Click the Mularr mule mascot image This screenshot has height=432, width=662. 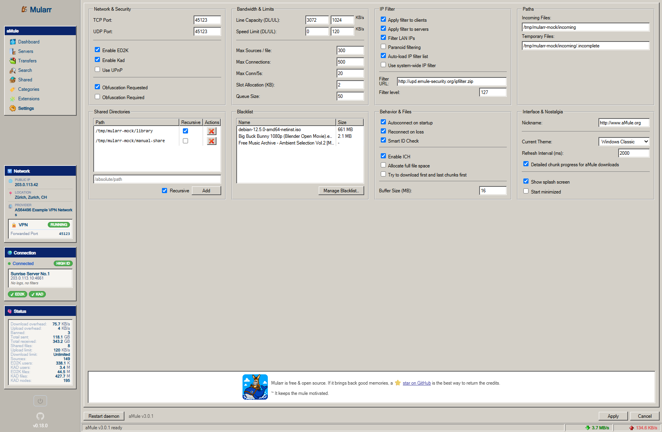(255, 387)
